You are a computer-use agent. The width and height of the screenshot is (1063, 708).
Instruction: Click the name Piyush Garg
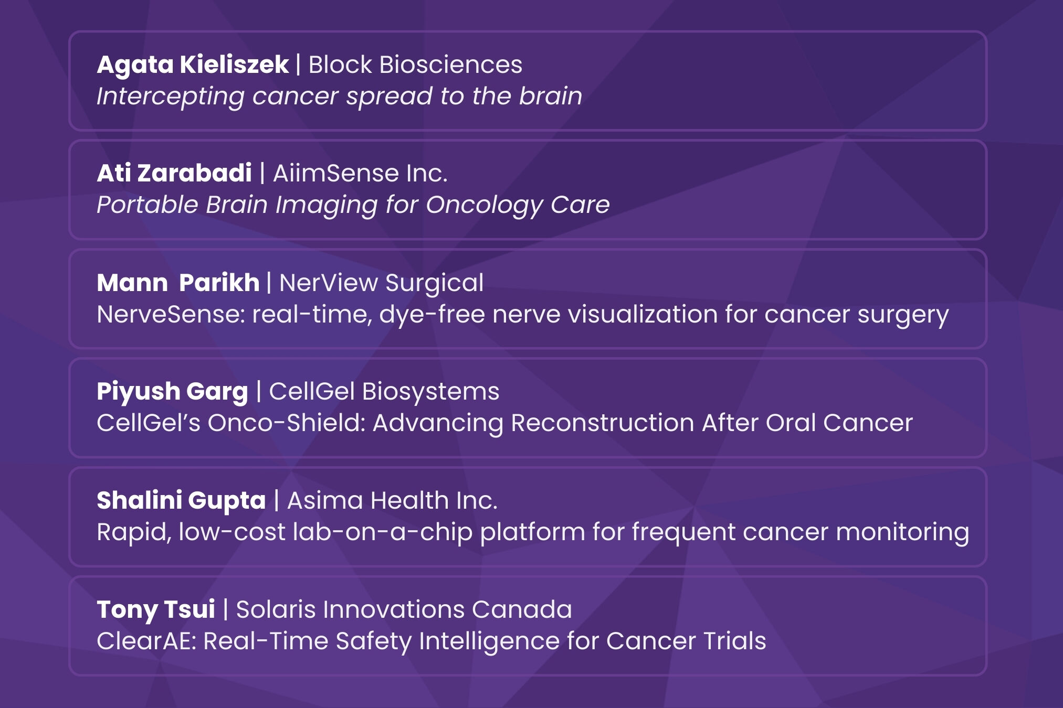172,392
